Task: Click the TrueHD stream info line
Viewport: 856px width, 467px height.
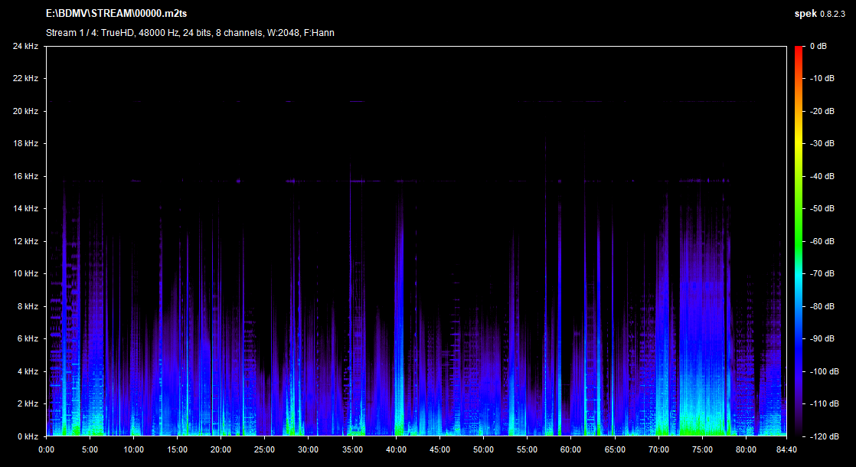Action: click(x=190, y=32)
